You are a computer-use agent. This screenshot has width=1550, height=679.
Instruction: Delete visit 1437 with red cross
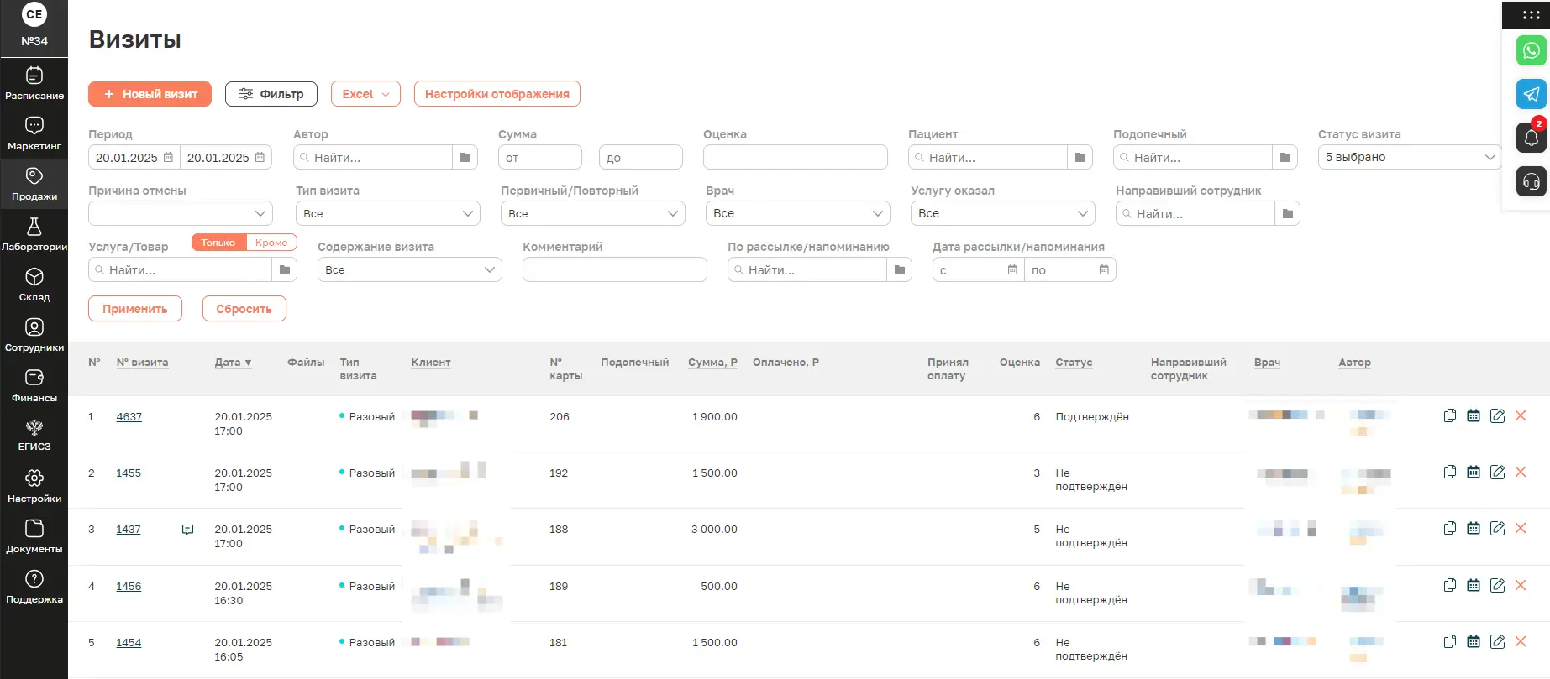point(1521,528)
